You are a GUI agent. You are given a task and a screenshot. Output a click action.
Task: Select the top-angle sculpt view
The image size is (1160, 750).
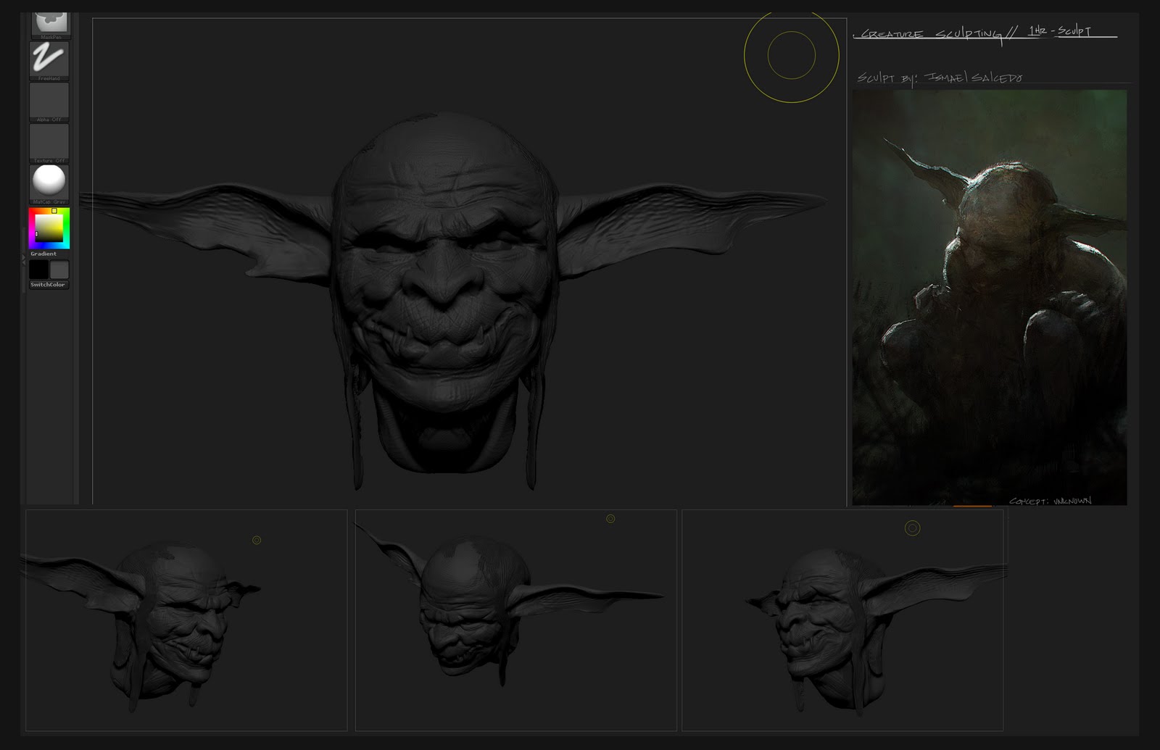(515, 620)
